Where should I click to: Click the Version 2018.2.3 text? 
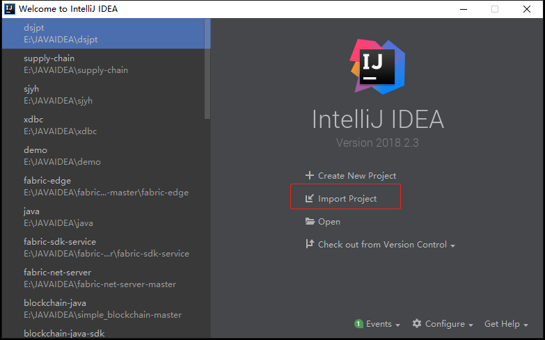tap(377, 143)
